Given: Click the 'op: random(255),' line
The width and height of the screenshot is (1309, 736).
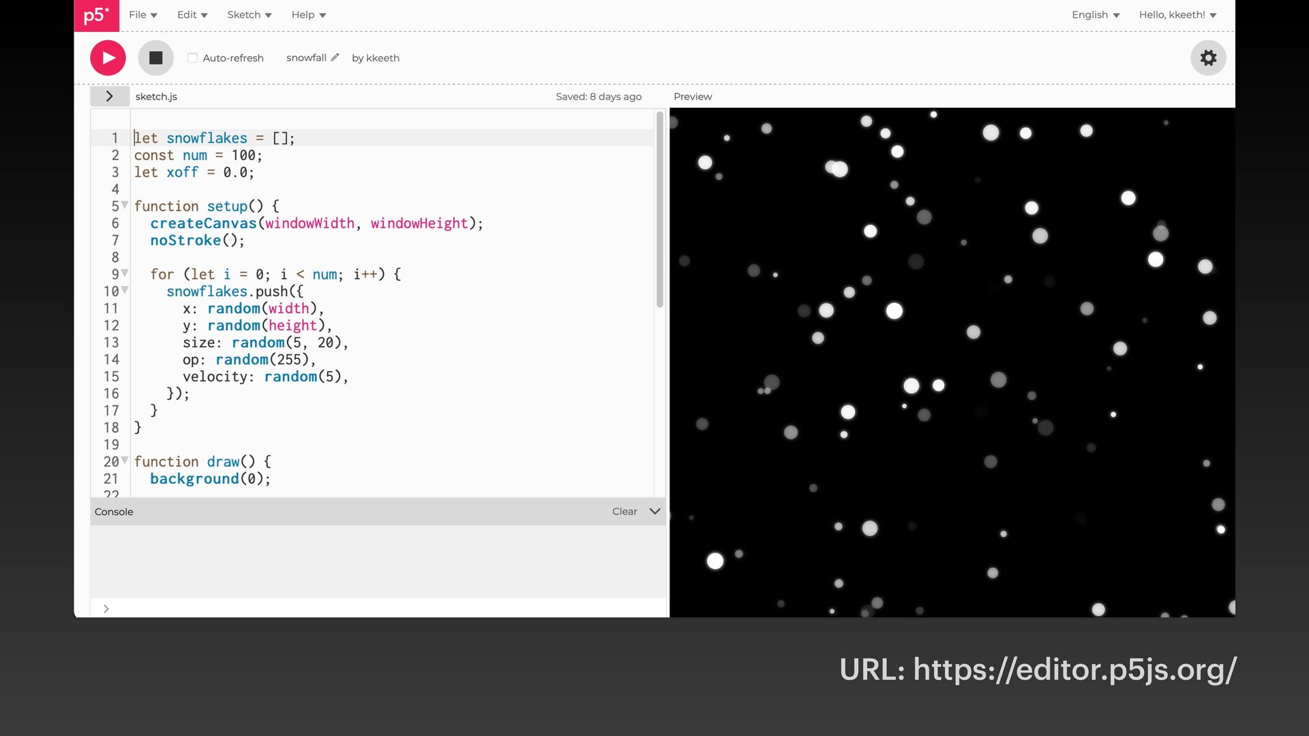Looking at the screenshot, I should pyautogui.click(x=249, y=360).
